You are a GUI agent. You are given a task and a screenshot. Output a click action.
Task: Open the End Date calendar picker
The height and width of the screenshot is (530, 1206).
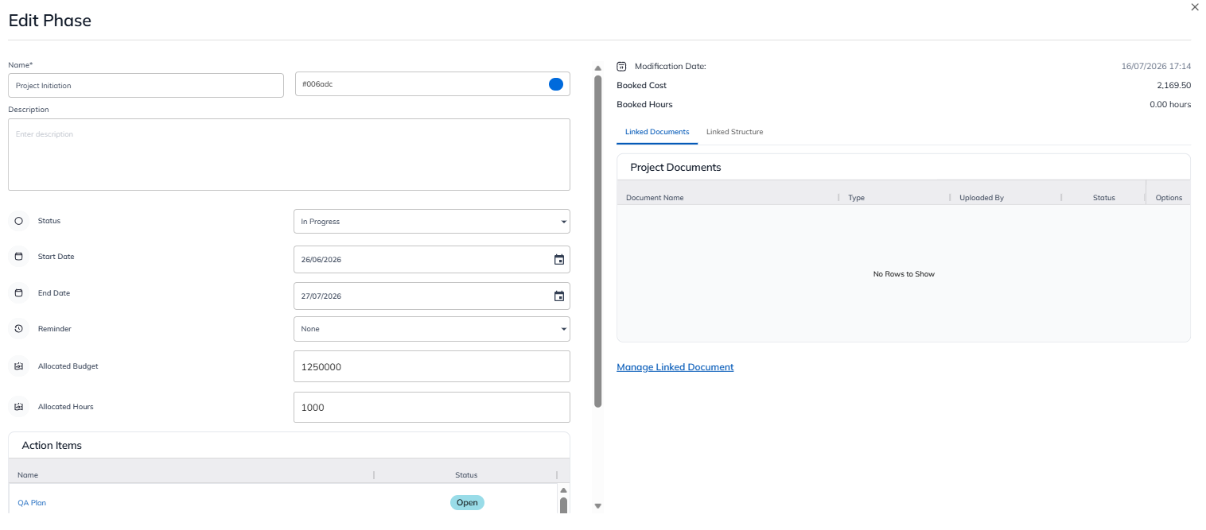559,296
